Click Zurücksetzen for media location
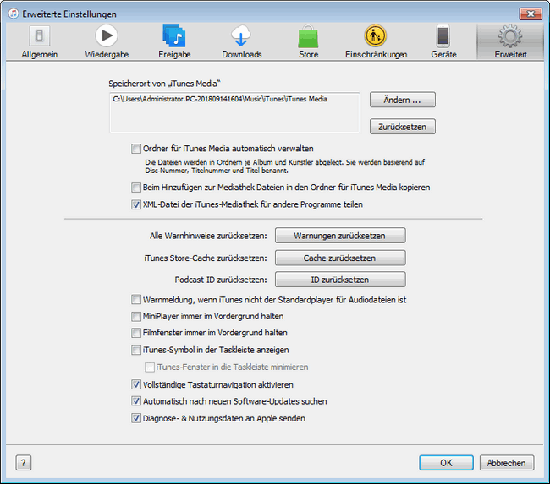 coord(402,127)
